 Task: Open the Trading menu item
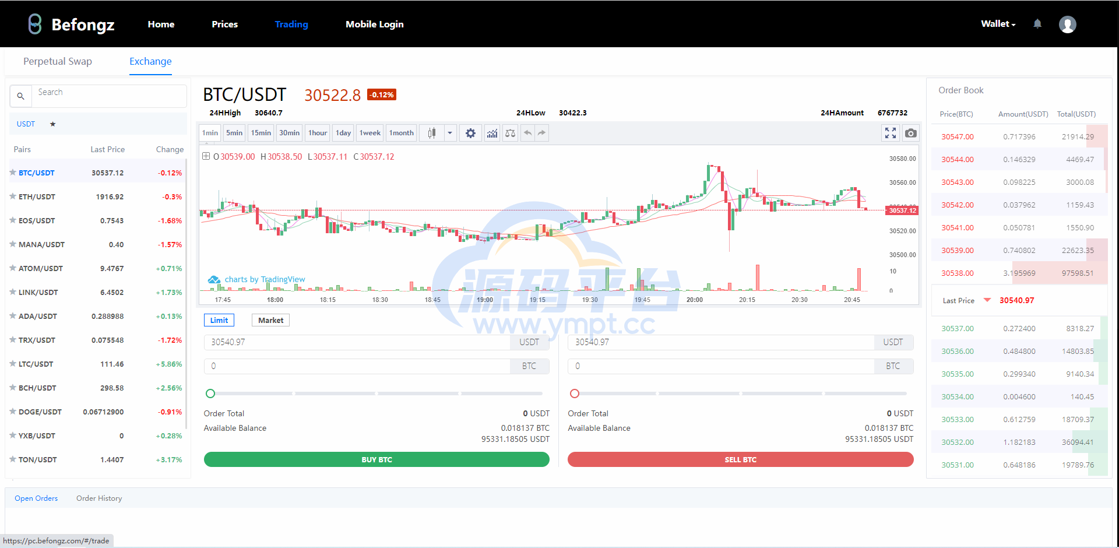[x=291, y=24]
